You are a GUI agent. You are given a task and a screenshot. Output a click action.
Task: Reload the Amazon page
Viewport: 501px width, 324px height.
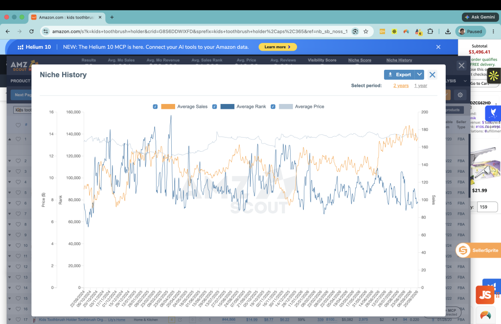point(31,31)
